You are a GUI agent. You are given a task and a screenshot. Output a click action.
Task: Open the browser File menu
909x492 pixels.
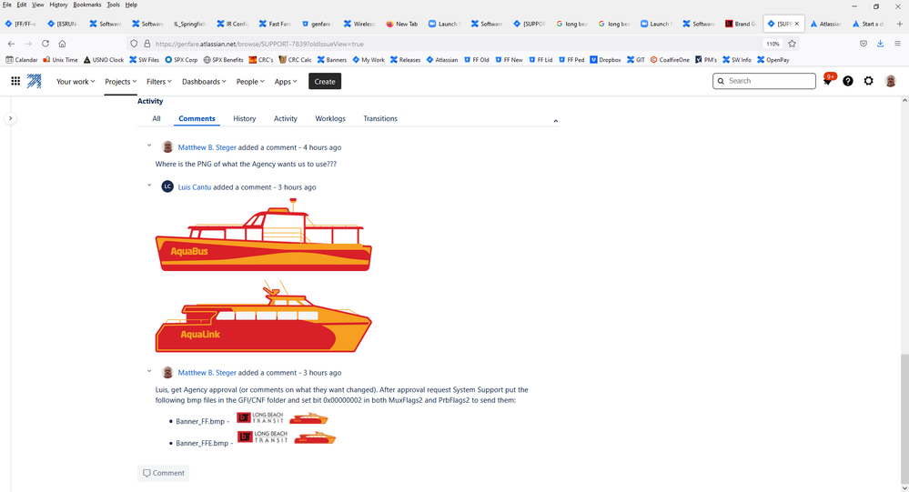coord(7,5)
